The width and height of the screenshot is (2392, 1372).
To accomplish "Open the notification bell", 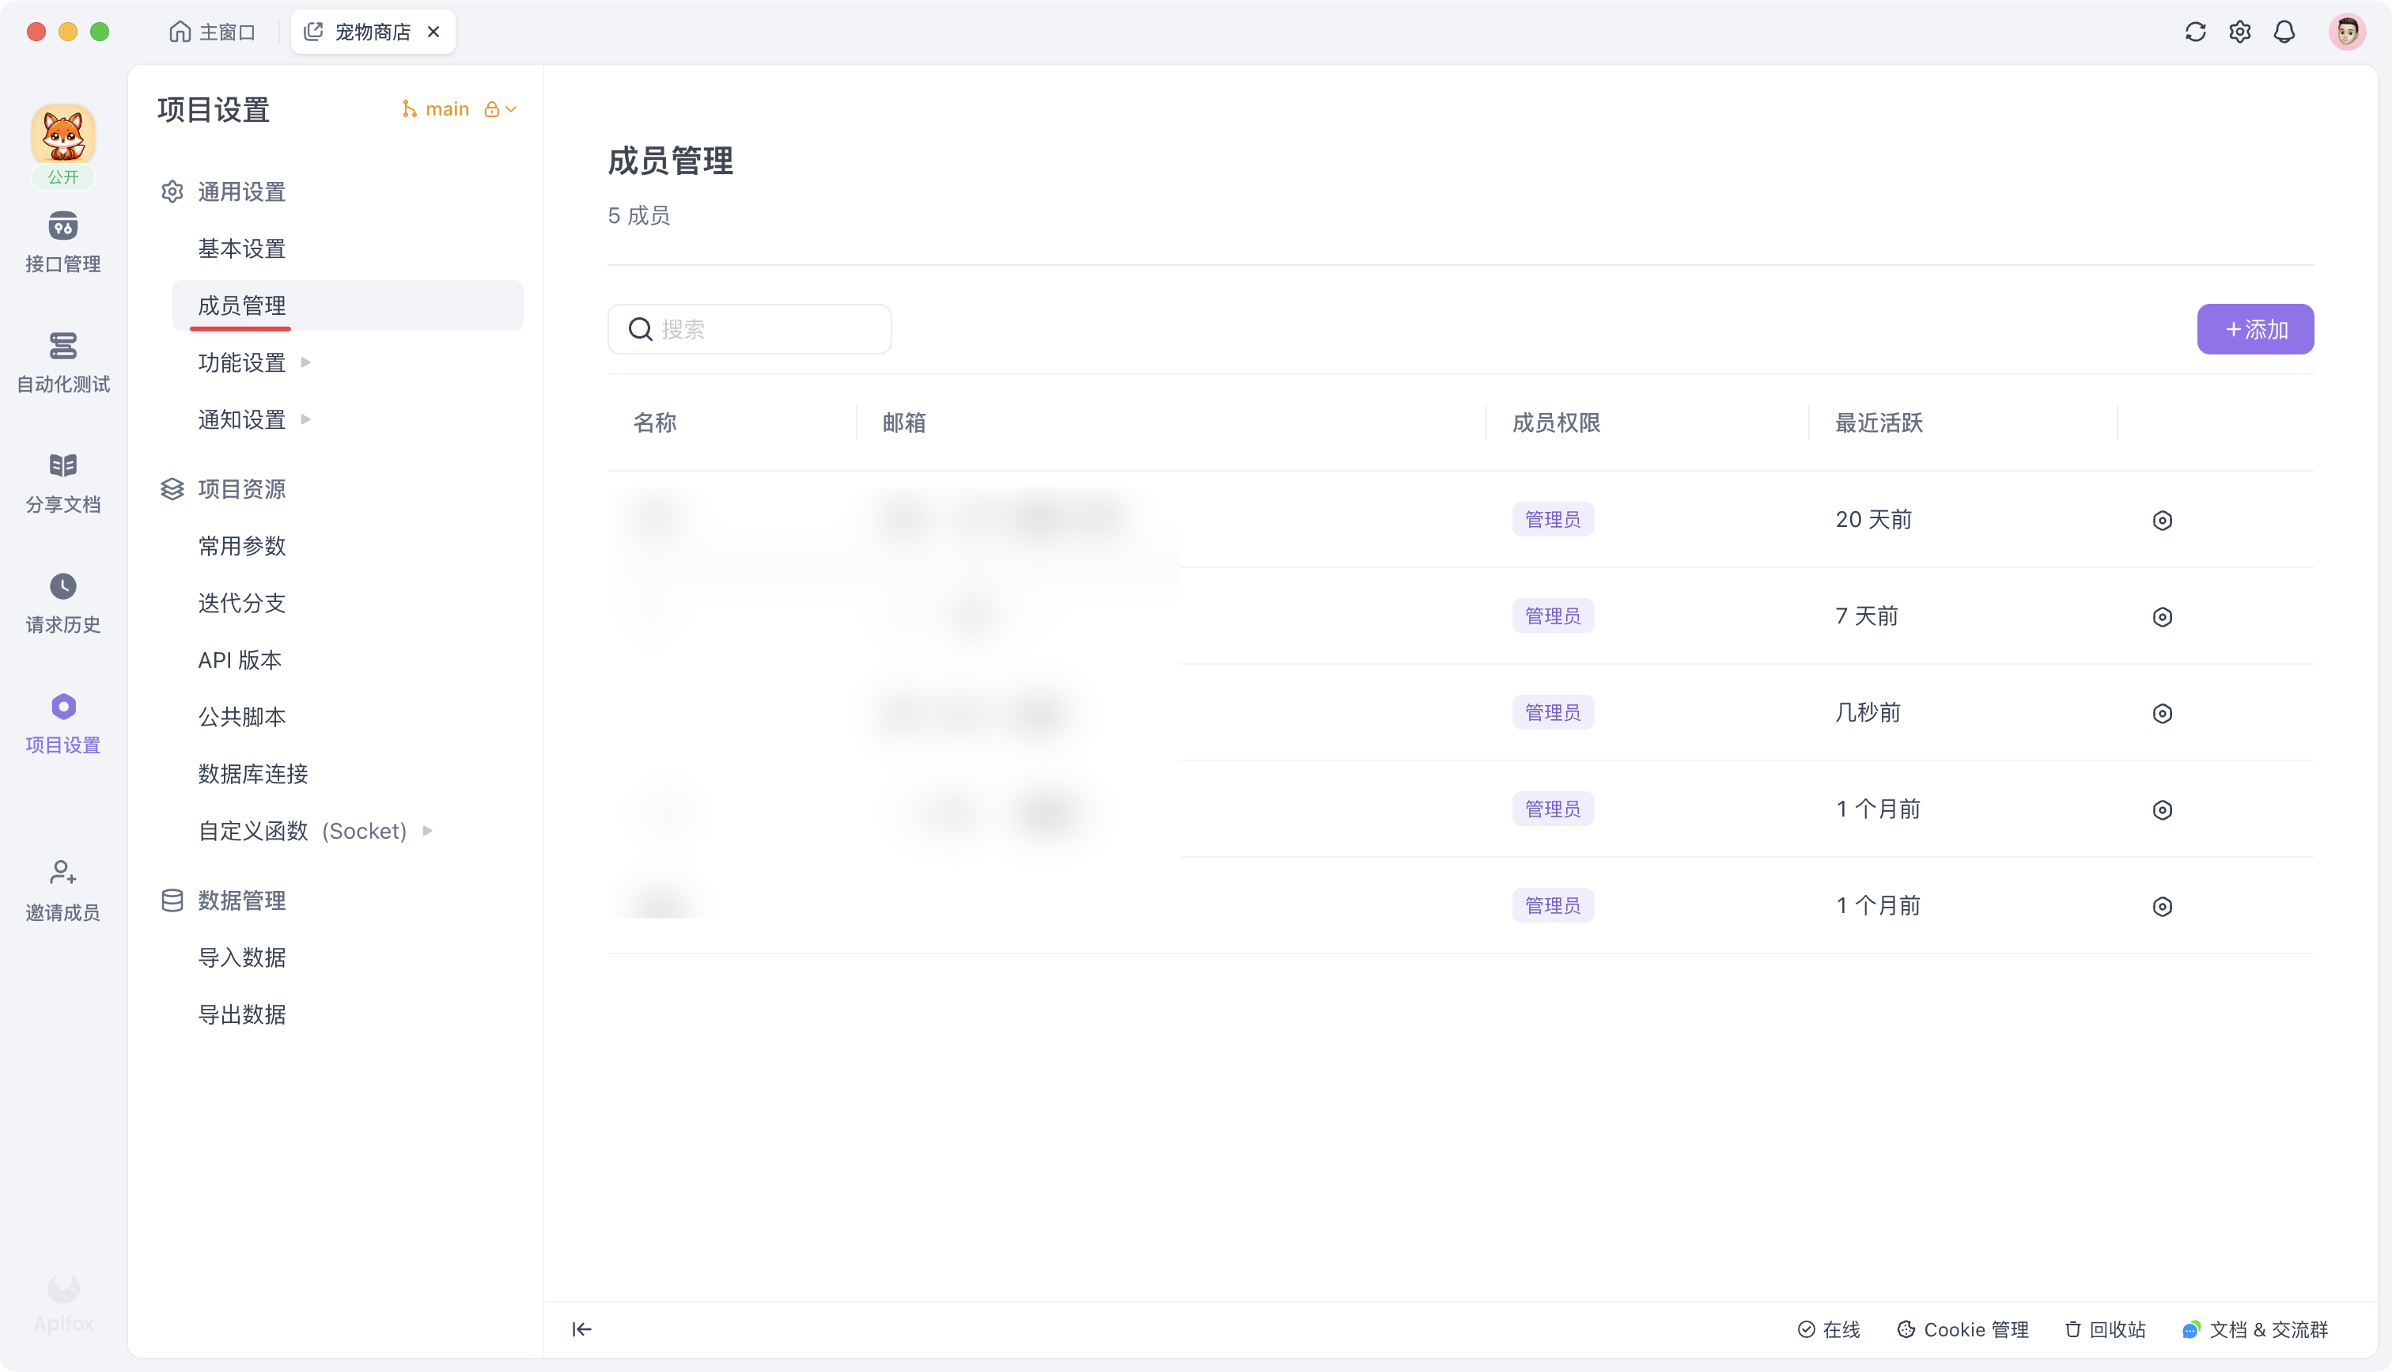I will 2284,31.
